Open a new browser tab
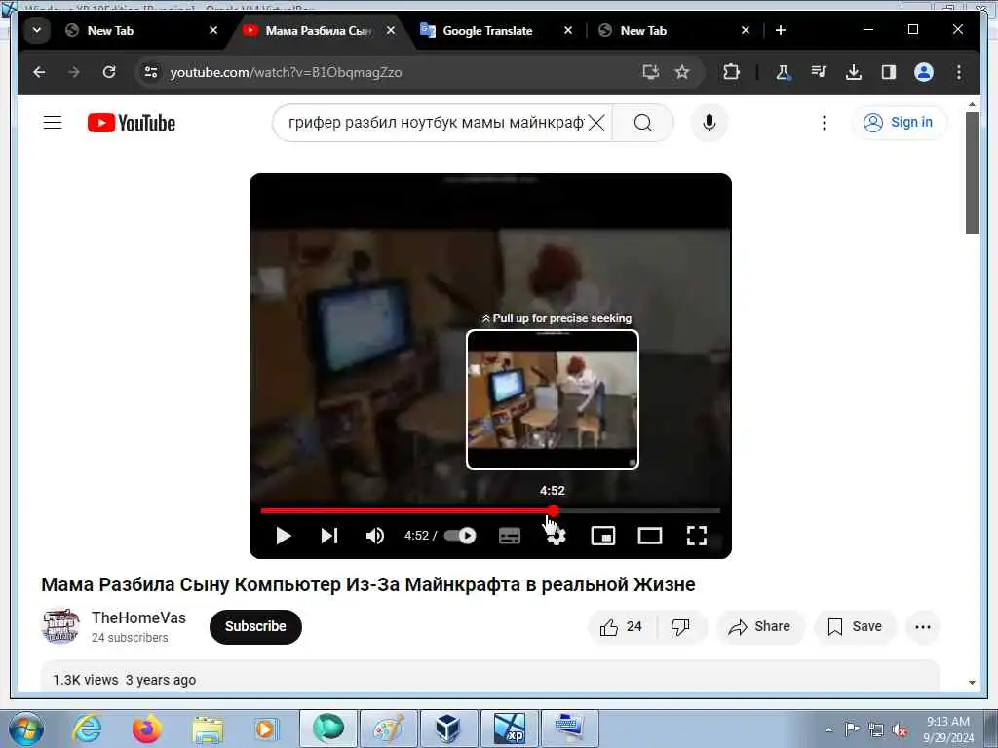This screenshot has height=748, width=998. click(781, 30)
